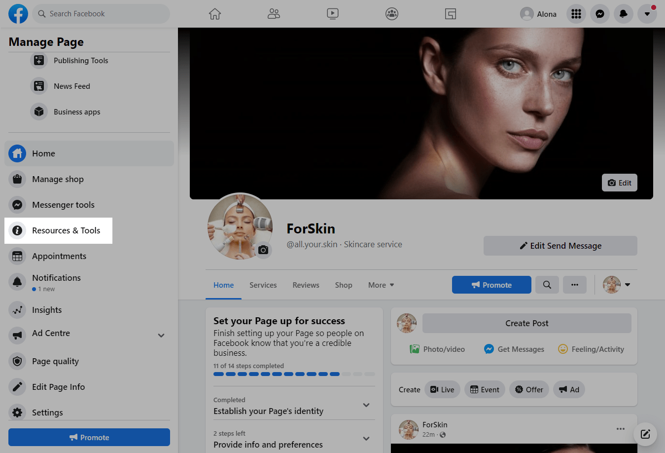Expand the Ad Centre section
This screenshot has width=665, height=453.
coord(161,336)
